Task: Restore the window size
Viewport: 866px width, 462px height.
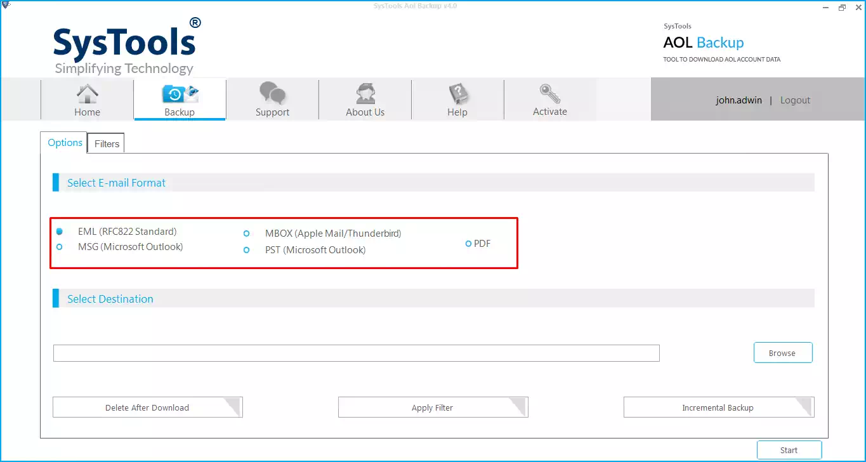Action: click(x=842, y=8)
